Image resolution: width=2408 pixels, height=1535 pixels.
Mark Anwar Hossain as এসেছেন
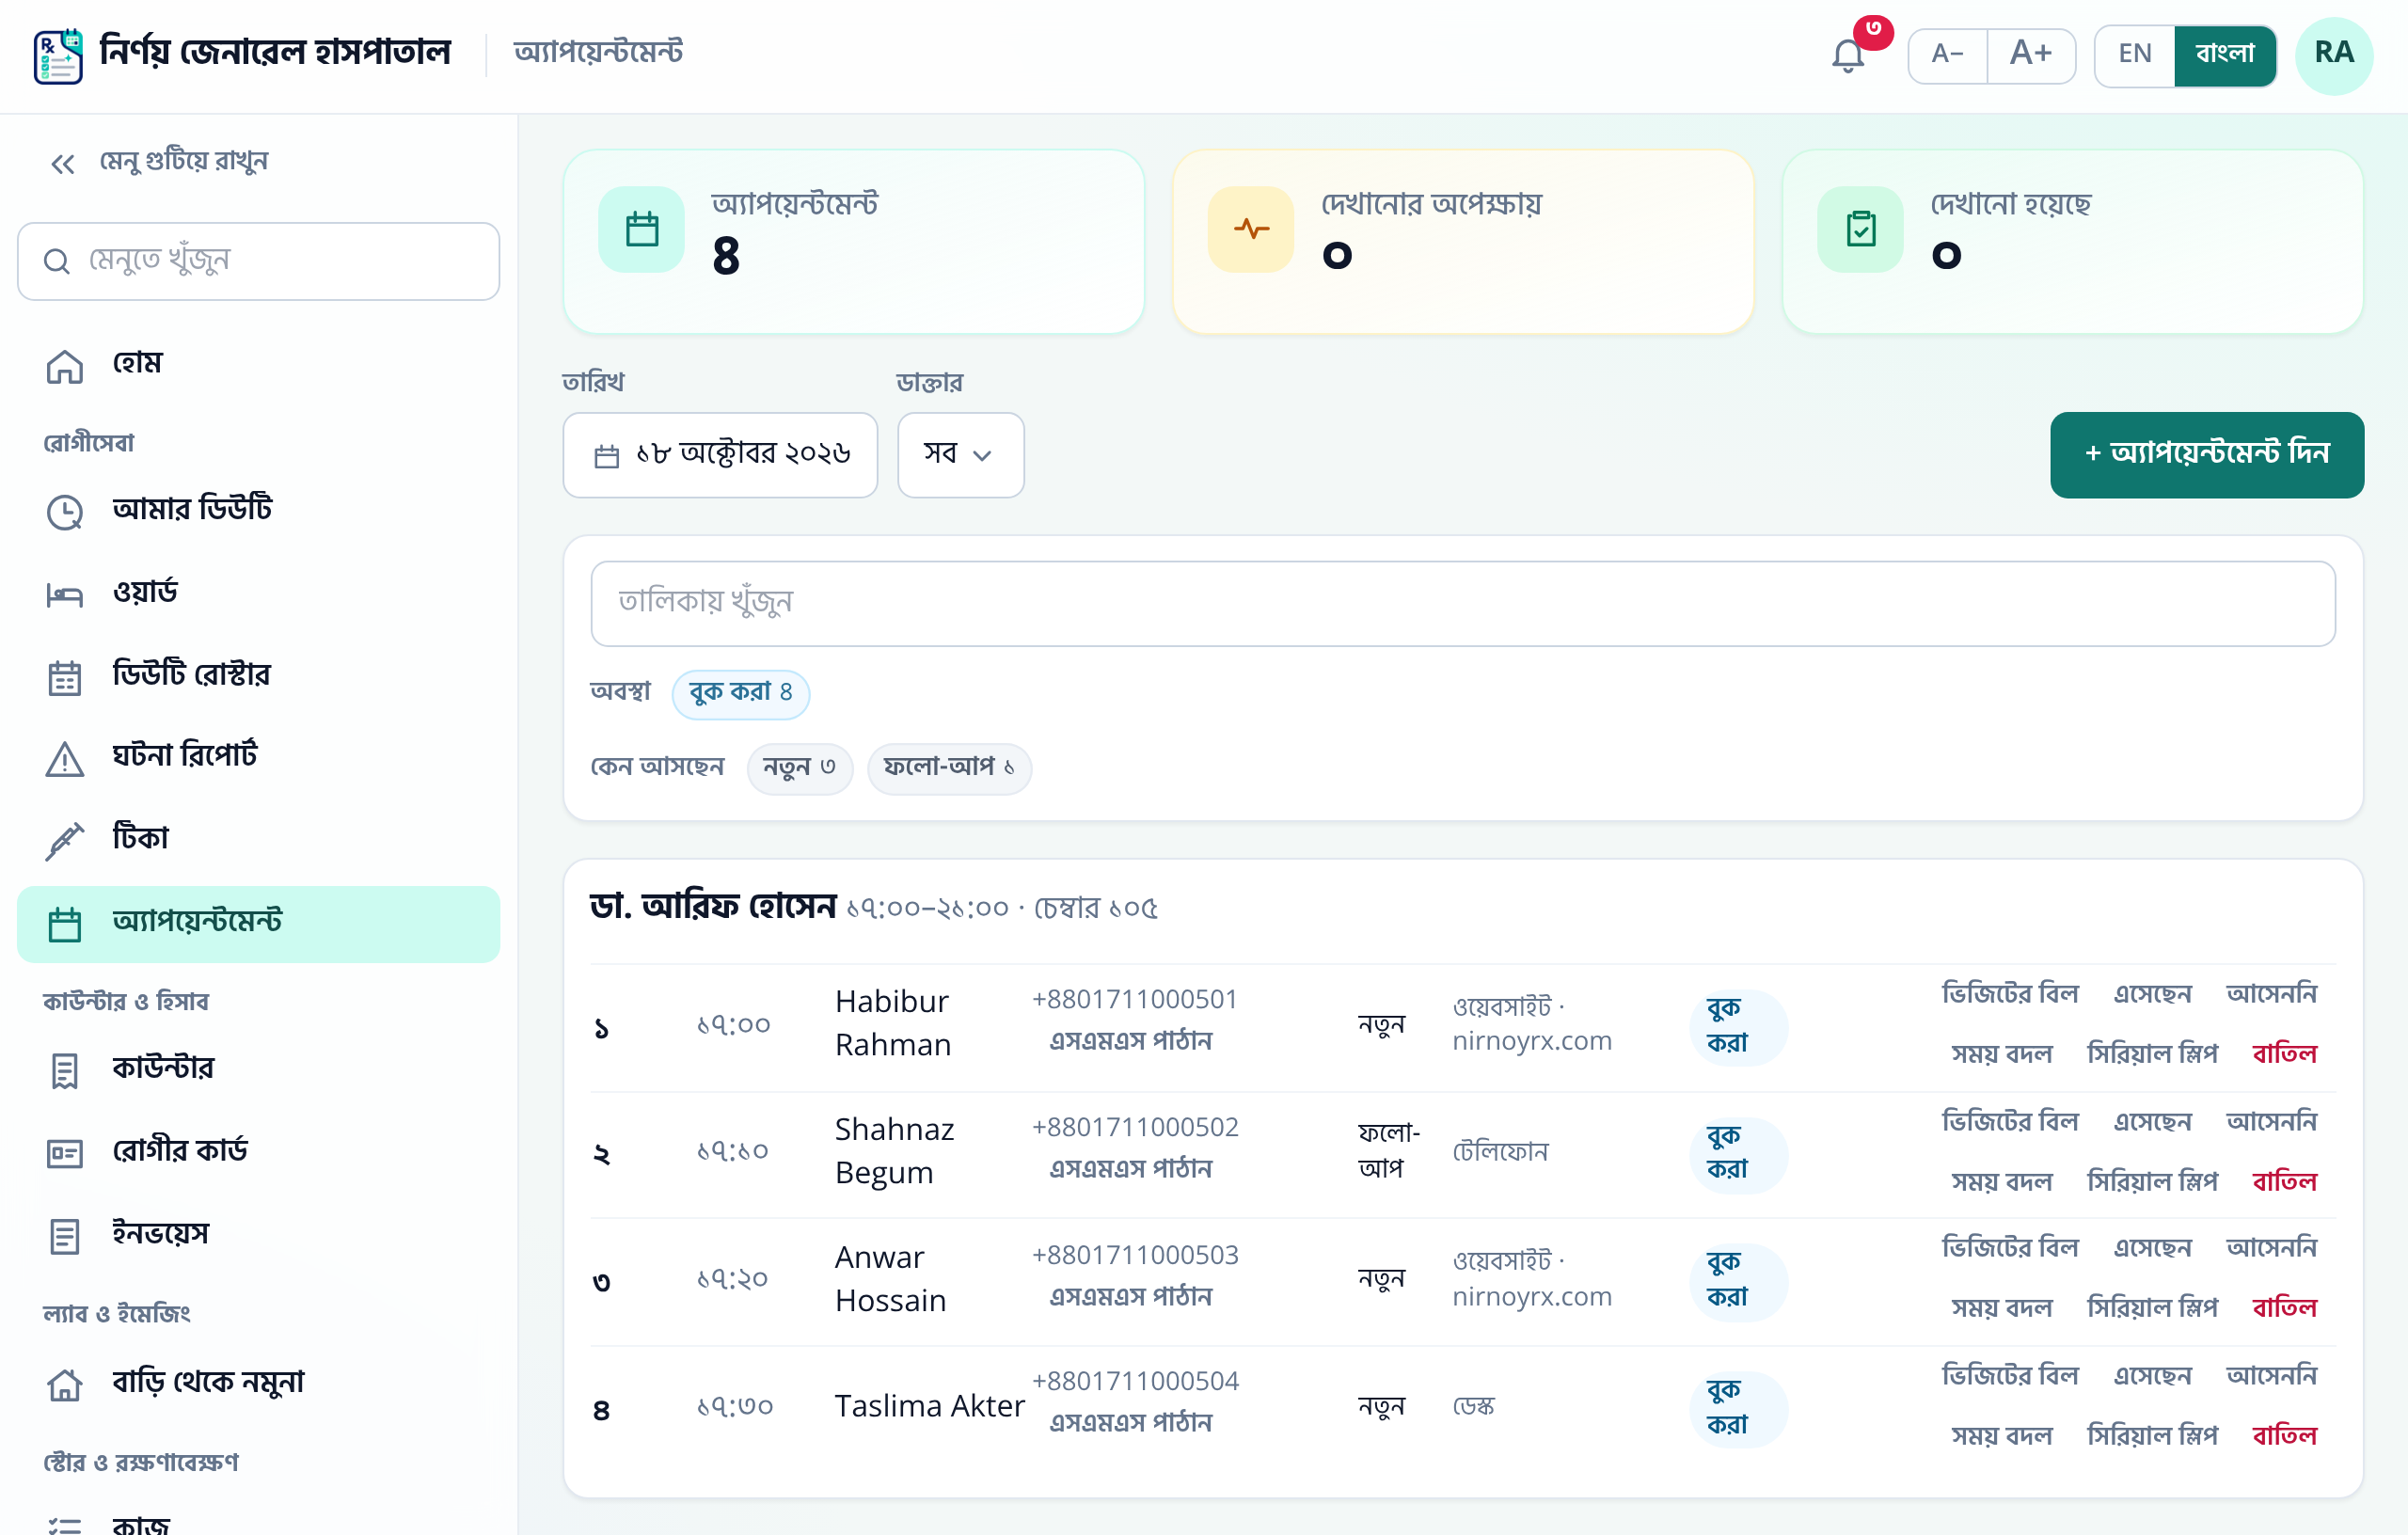(2151, 1249)
